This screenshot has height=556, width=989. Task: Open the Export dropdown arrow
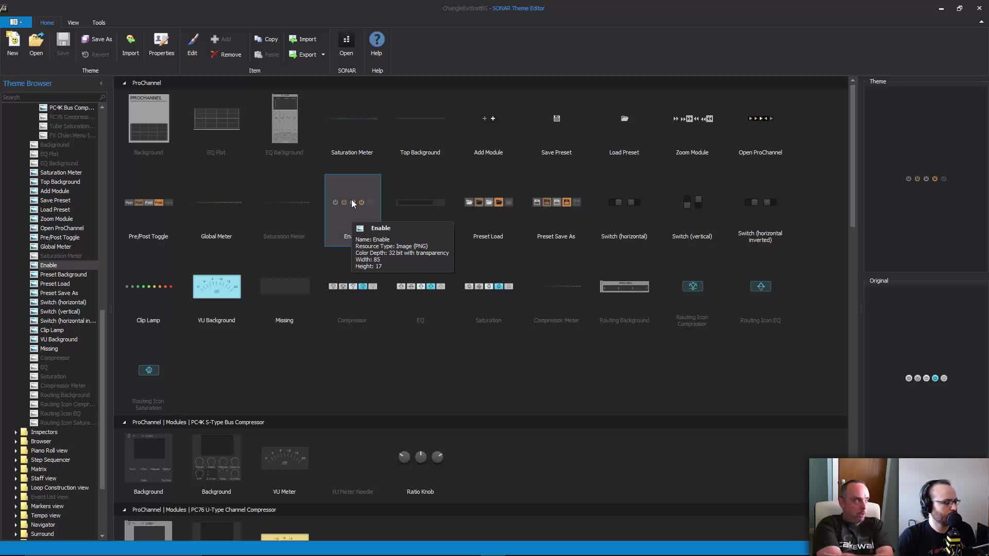coord(323,55)
